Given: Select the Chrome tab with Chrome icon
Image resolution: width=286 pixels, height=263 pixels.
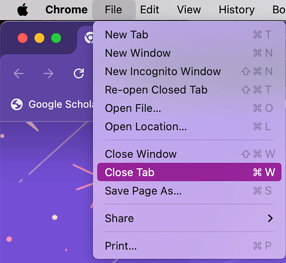Looking at the screenshot, I should [x=89, y=38].
